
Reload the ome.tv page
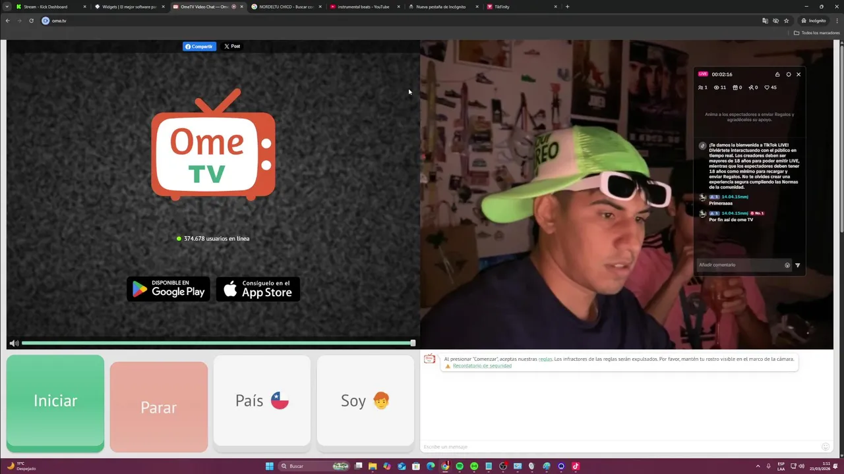point(31,20)
